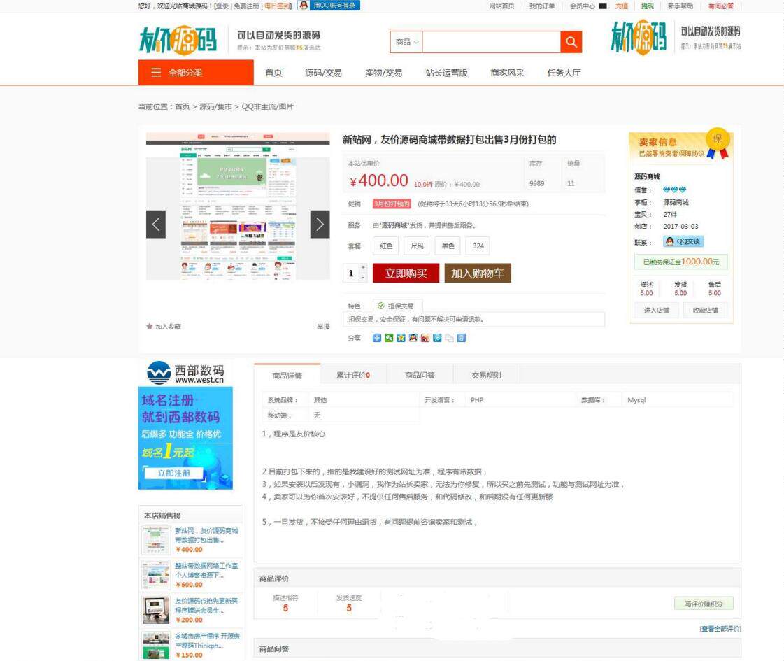
Task: Click the 加入收藏 star icon
Action: coord(149,326)
